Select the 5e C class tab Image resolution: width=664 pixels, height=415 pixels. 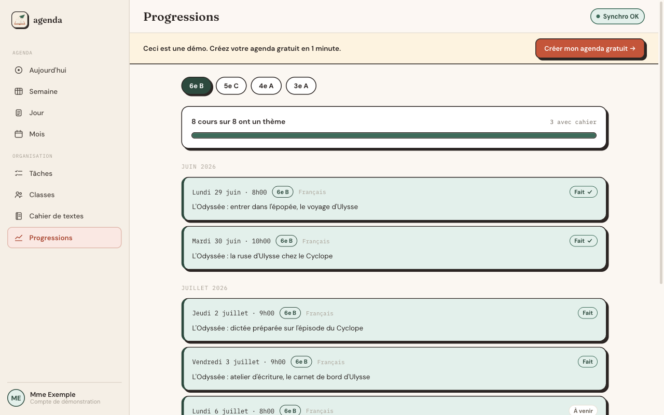tap(231, 86)
